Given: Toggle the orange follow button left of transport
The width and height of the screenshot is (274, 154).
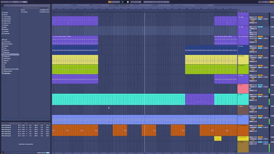Looking at the screenshot, I should coord(110,2).
